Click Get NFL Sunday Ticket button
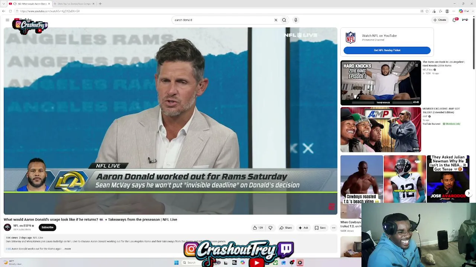The height and width of the screenshot is (267, 476). pos(387,50)
